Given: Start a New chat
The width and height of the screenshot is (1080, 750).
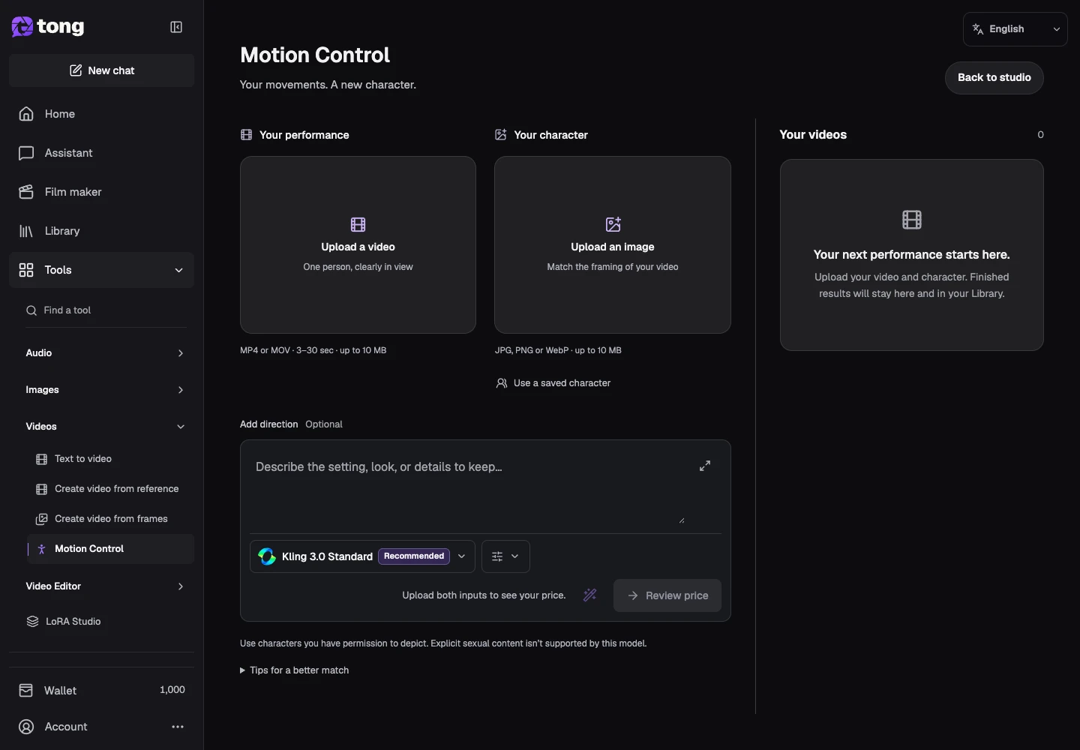Looking at the screenshot, I should (x=101, y=70).
